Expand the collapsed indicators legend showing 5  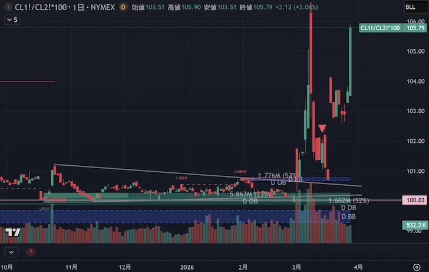[11, 19]
